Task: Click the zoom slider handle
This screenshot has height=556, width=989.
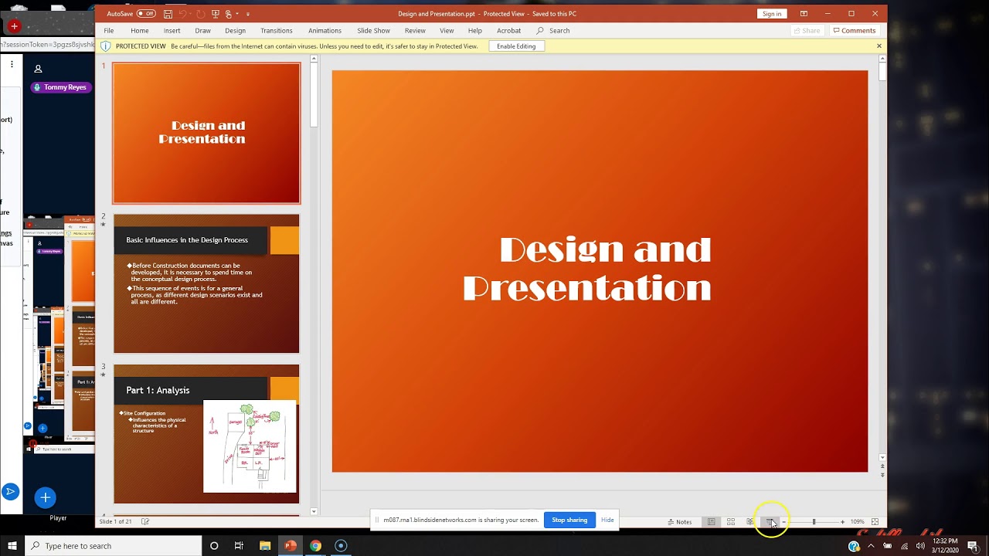Action: pos(814,522)
